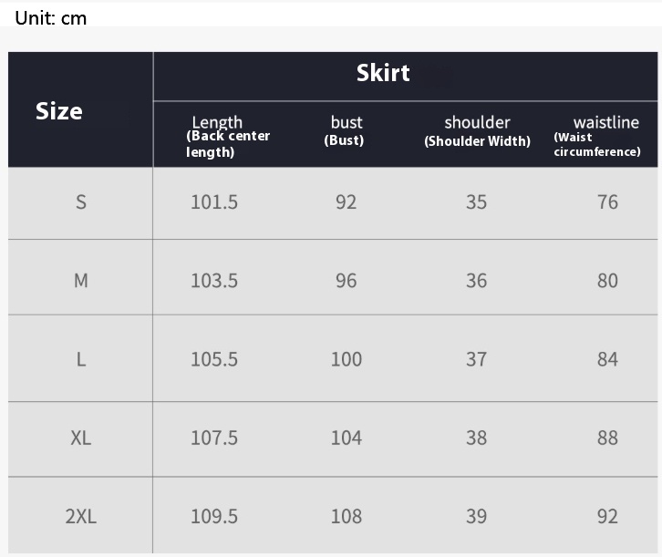Select the S size row label
Screen dimensions: 662x557
81,202
